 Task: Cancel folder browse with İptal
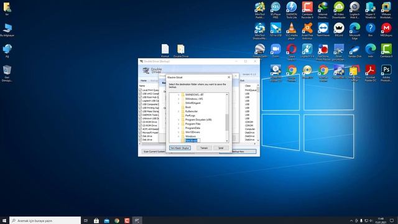(x=221, y=148)
